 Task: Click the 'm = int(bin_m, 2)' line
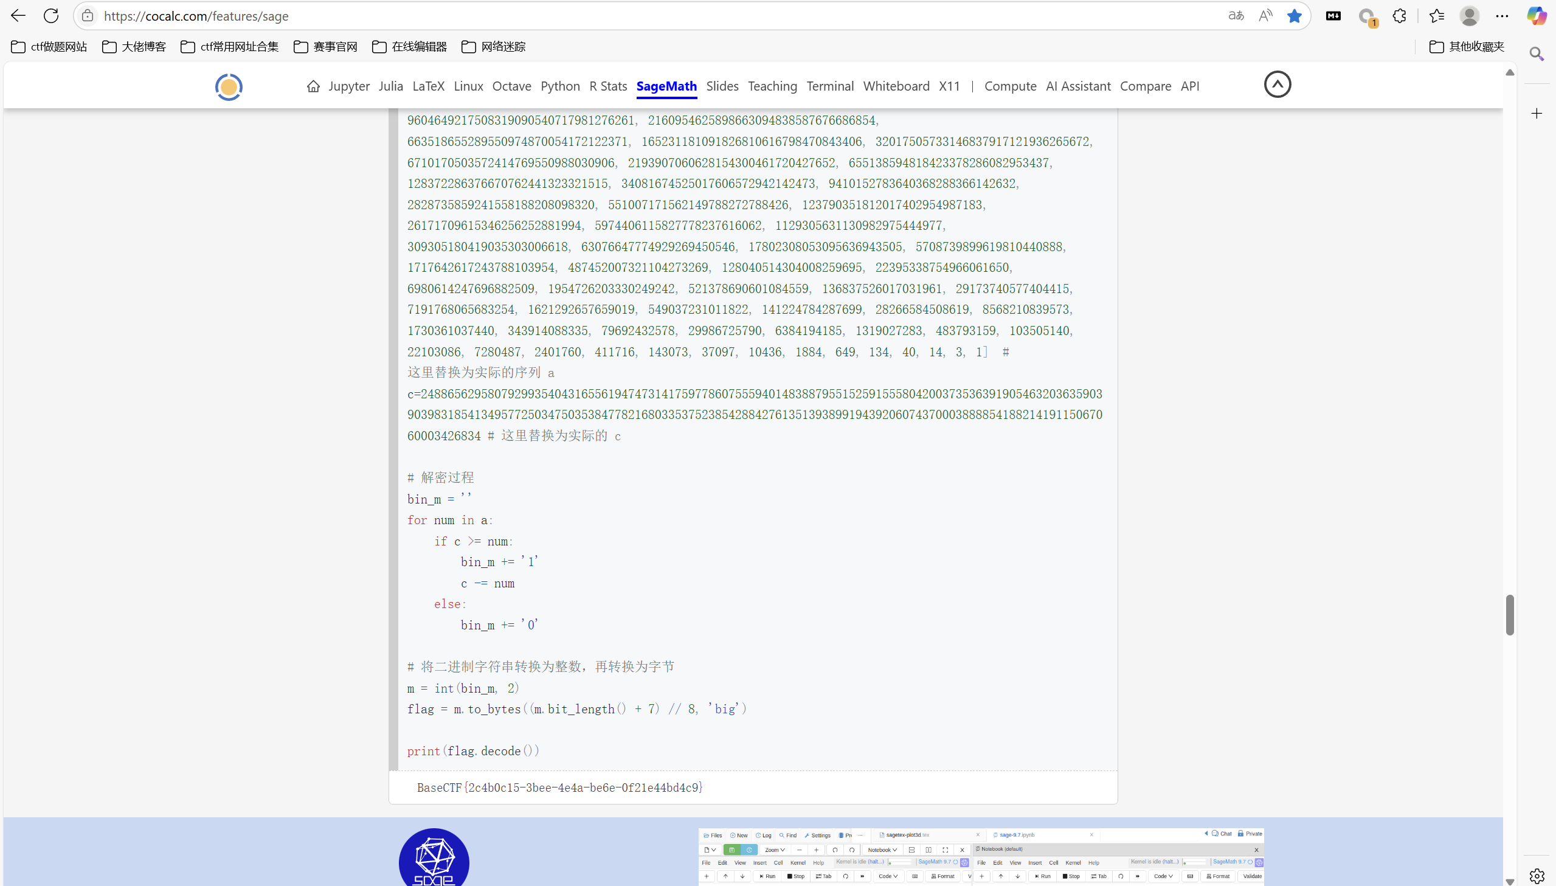click(x=463, y=688)
